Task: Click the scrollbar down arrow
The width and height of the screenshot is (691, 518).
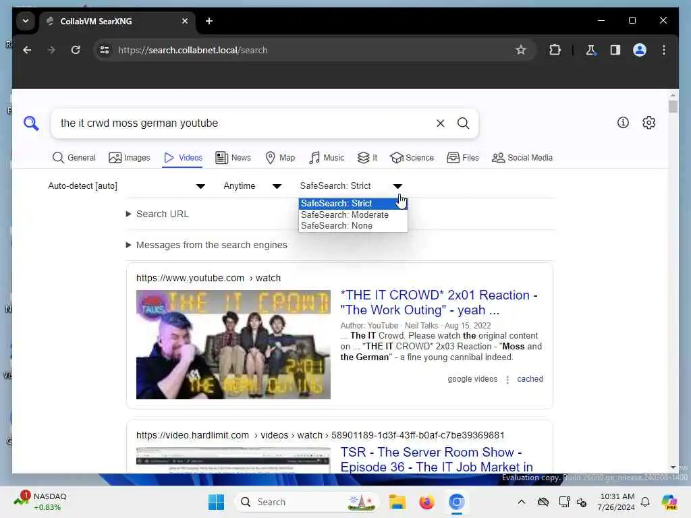Action: tap(673, 467)
